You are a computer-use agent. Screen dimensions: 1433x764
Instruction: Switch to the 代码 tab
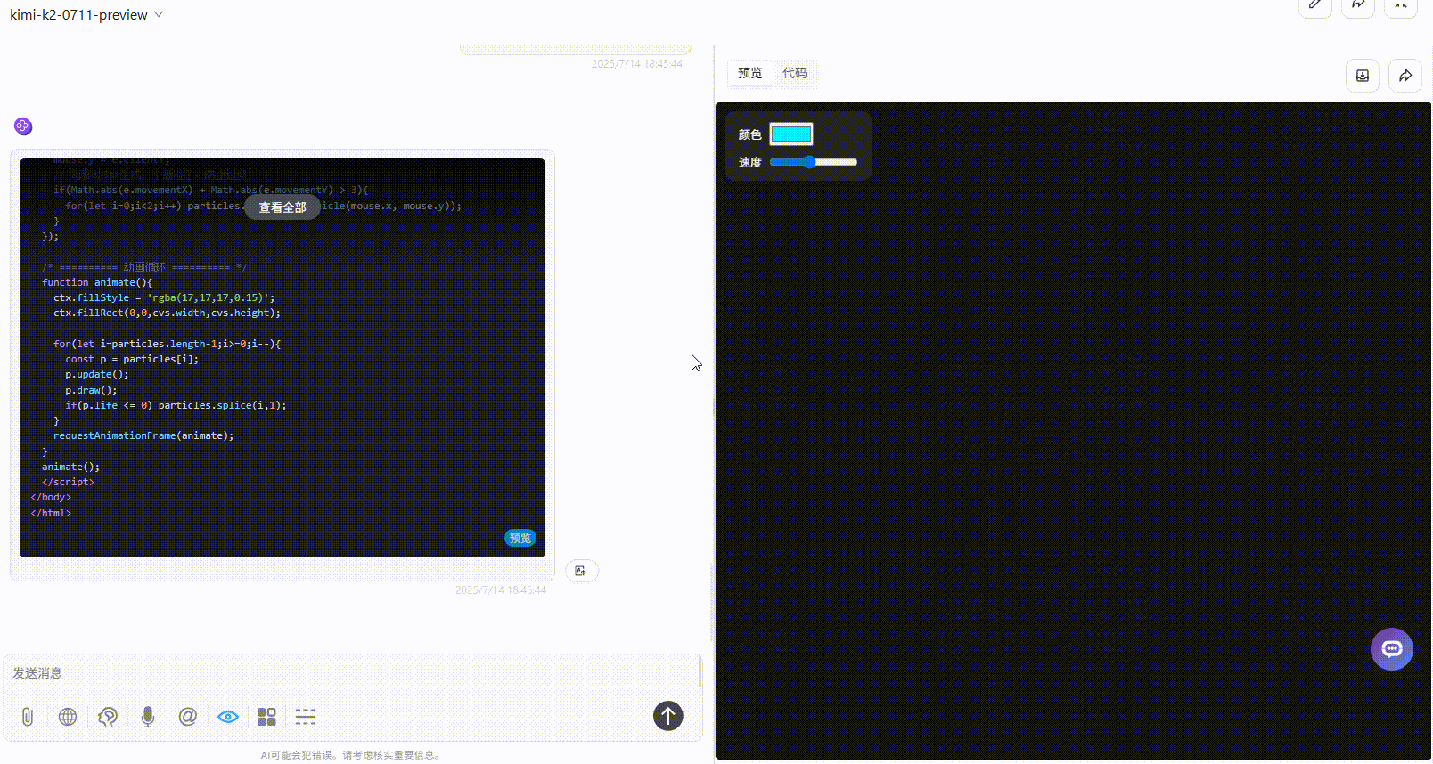pos(794,73)
